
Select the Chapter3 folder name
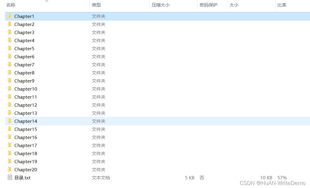coord(24,32)
